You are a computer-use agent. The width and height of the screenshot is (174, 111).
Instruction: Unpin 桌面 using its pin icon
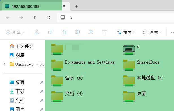tap(42, 82)
